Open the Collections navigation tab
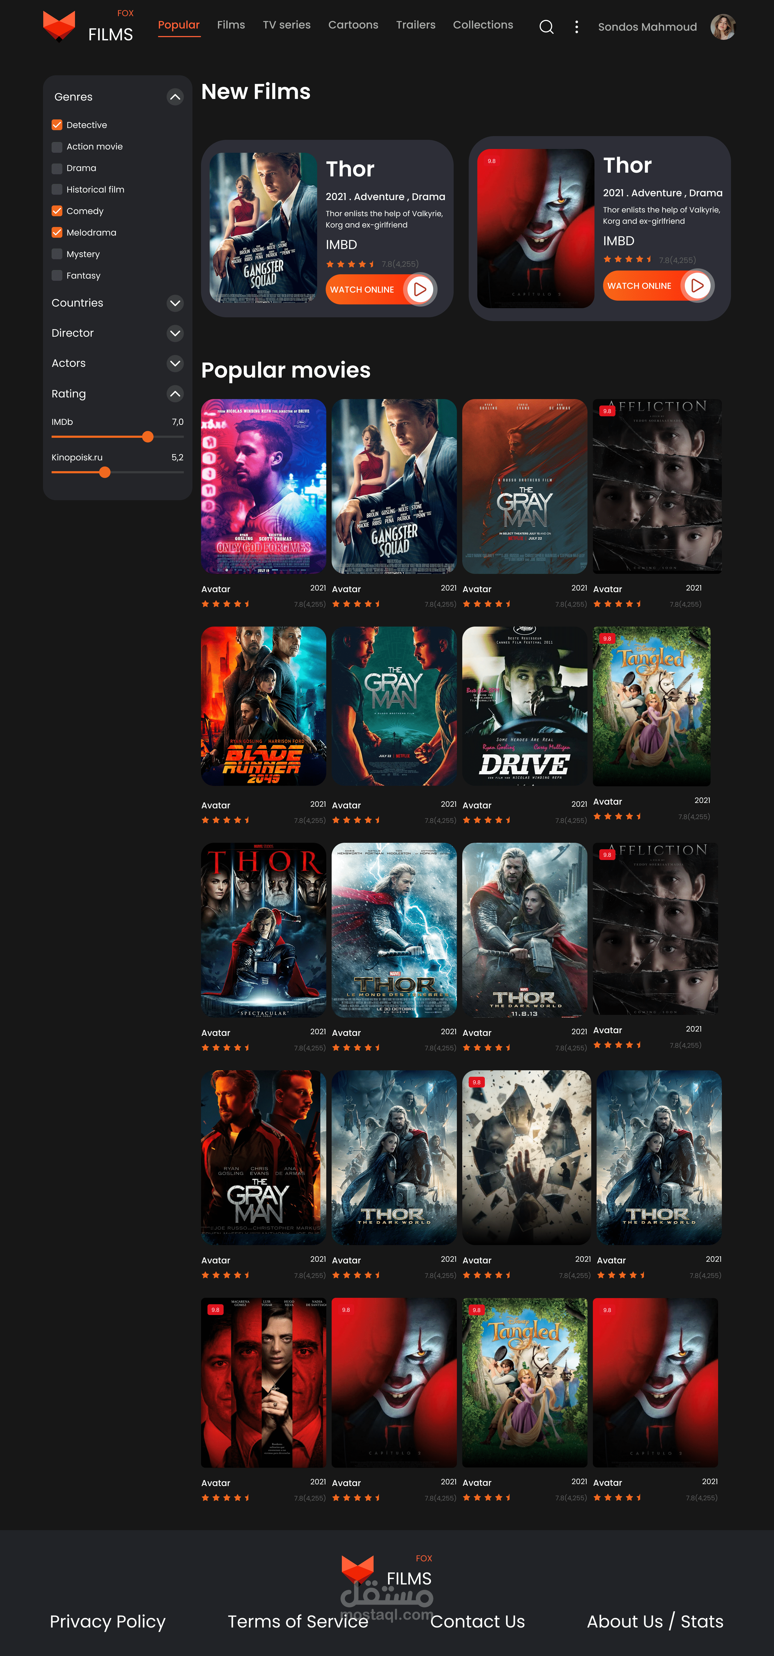Screen dimensions: 774x1656 (482, 25)
